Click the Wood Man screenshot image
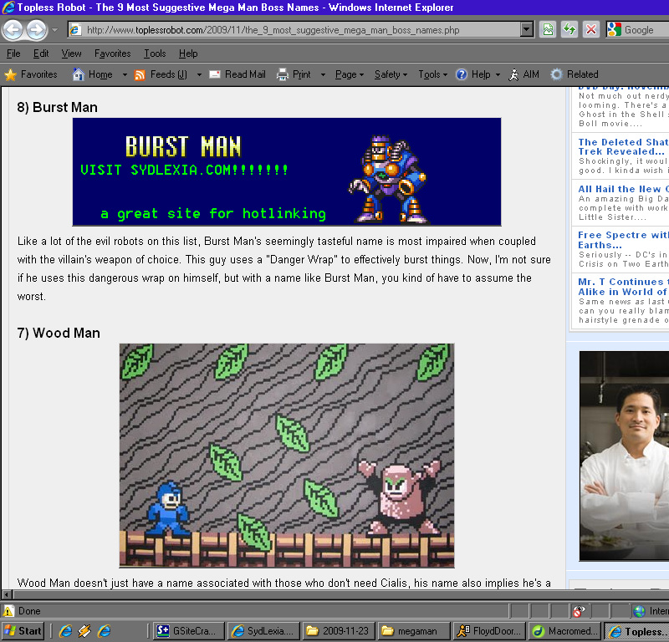The image size is (669, 642). point(287,456)
